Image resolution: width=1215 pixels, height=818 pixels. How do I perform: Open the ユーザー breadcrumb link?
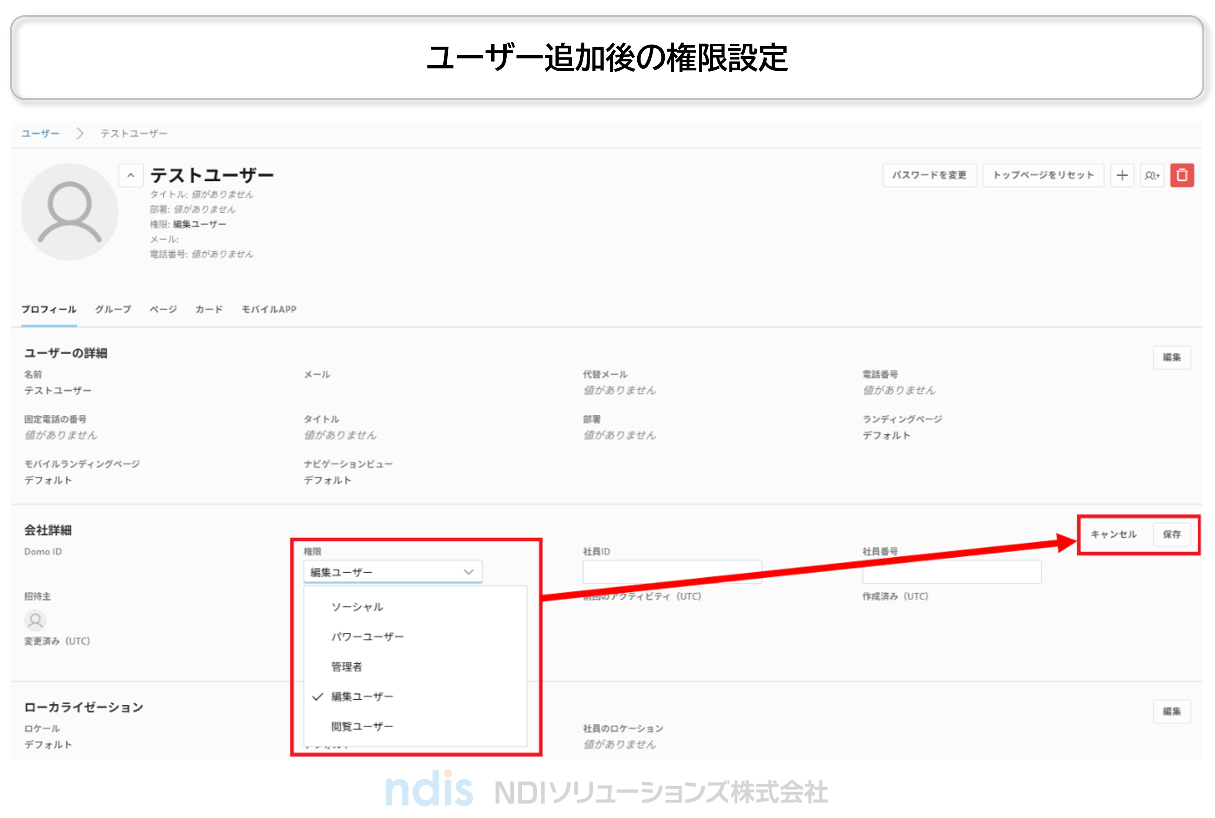(x=40, y=134)
